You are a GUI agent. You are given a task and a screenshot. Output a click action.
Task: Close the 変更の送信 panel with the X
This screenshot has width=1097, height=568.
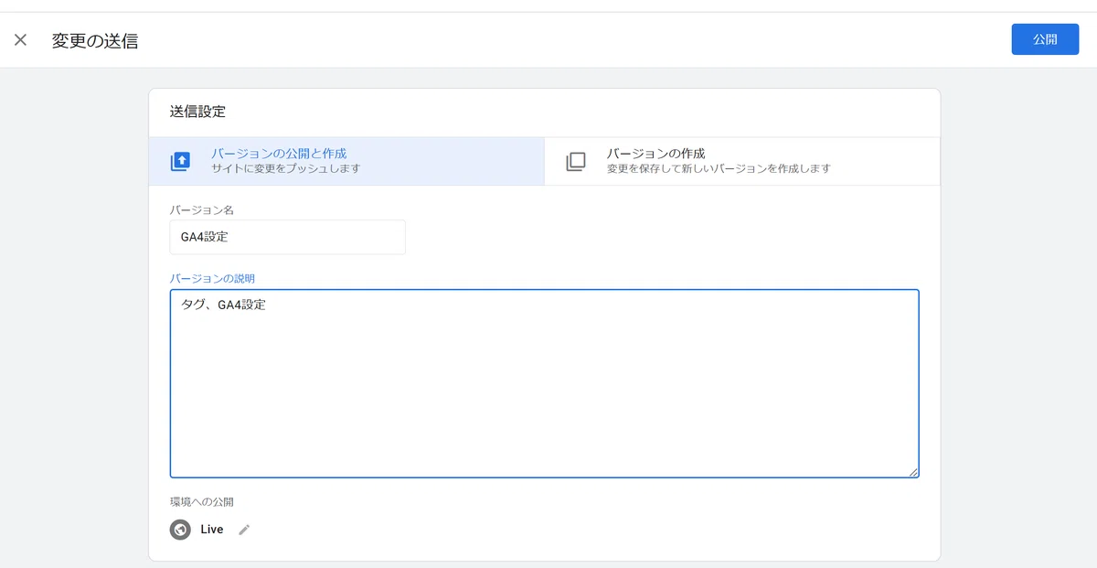coord(21,40)
